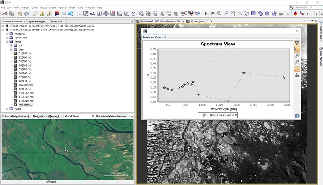Select the Draw Line tool
The height and width of the screenshot is (185, 323).
tap(240, 14)
